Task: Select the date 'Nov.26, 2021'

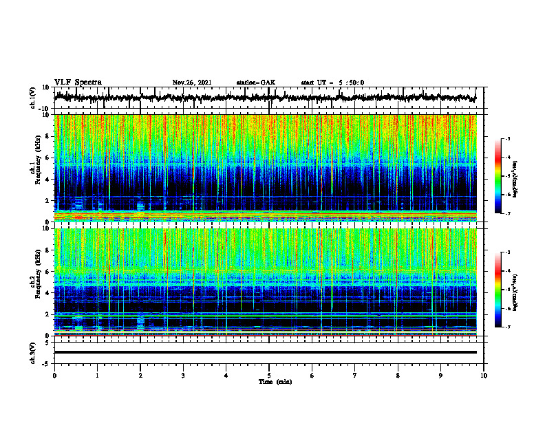Action: [192, 83]
